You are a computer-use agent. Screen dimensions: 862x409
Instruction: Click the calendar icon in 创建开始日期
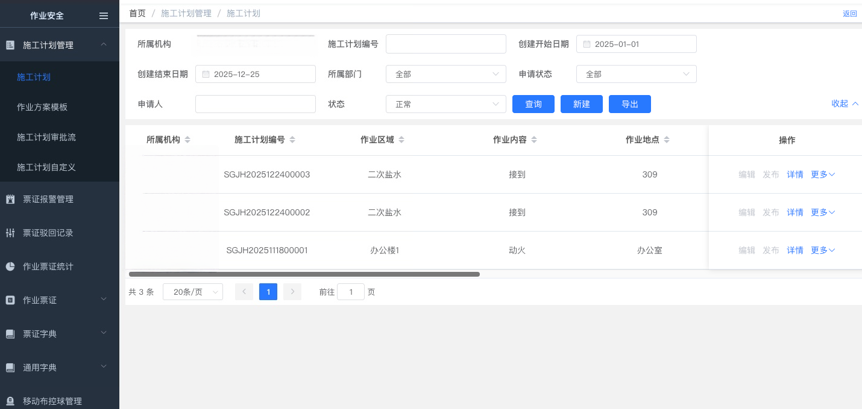[587, 44]
